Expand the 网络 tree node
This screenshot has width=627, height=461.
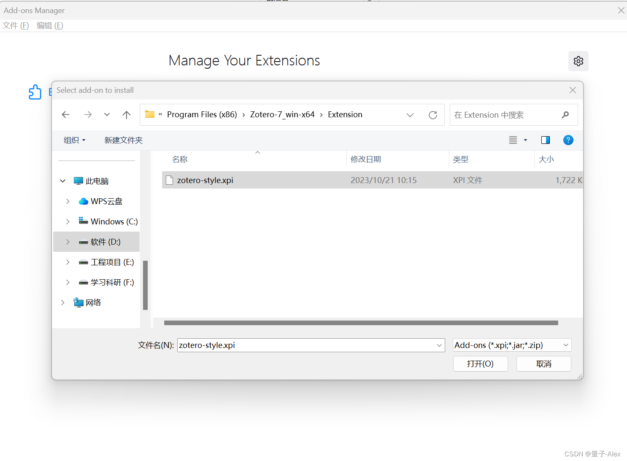[x=62, y=302]
